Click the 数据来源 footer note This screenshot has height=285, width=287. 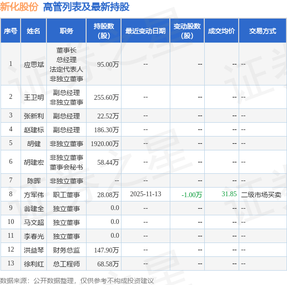point(77,281)
